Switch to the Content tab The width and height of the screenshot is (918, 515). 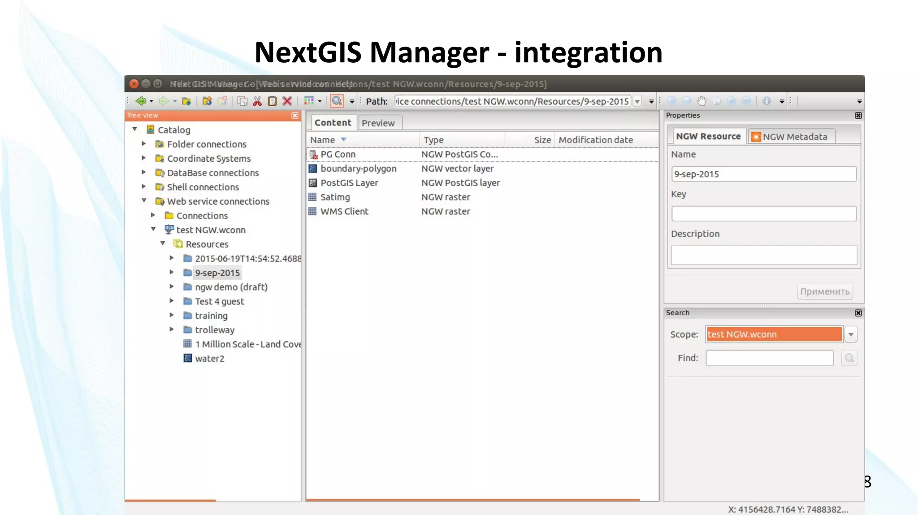tap(333, 123)
